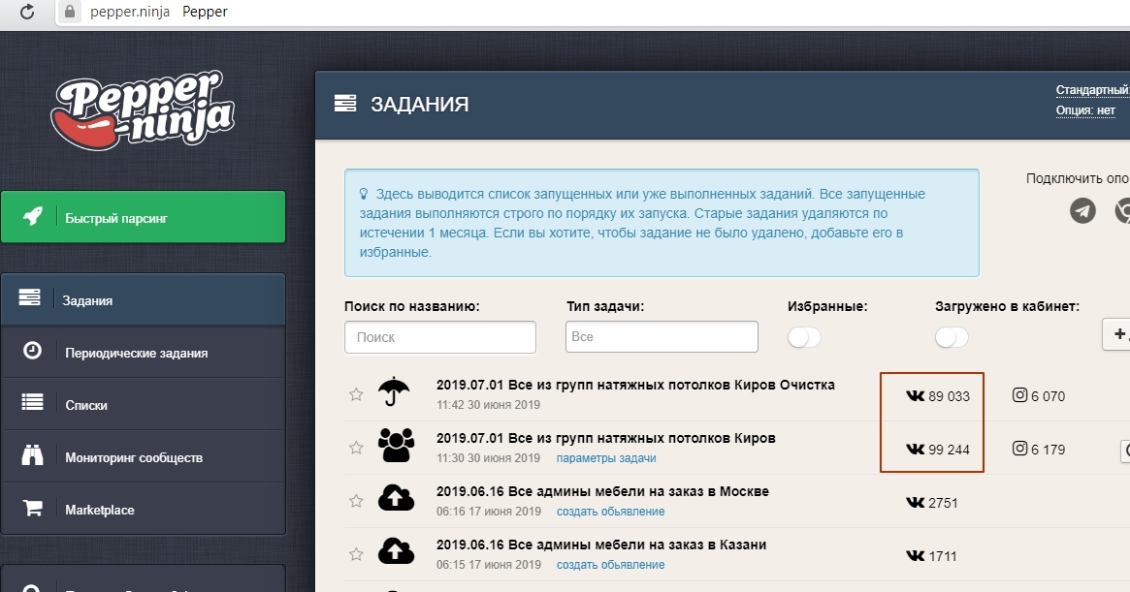Click создать объявление for the Москве task
1130x592 pixels.
pos(610,512)
